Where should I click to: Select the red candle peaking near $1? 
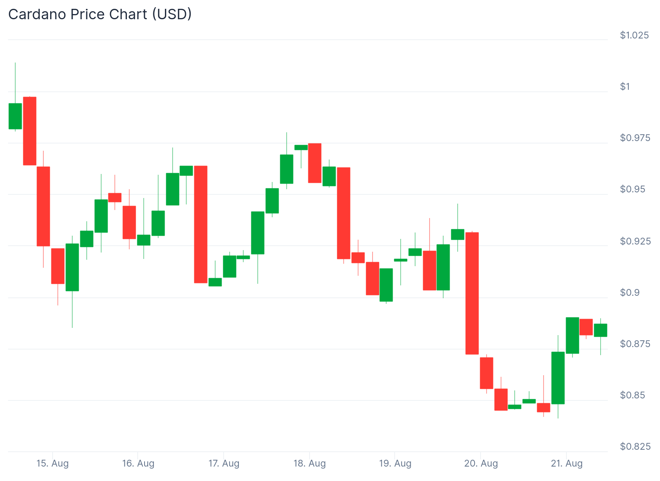coord(30,131)
